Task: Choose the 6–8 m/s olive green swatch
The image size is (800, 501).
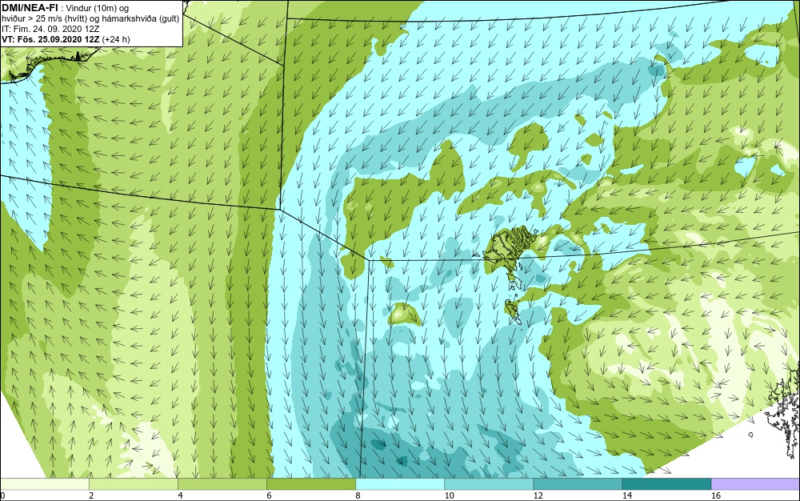Action: click(x=310, y=483)
